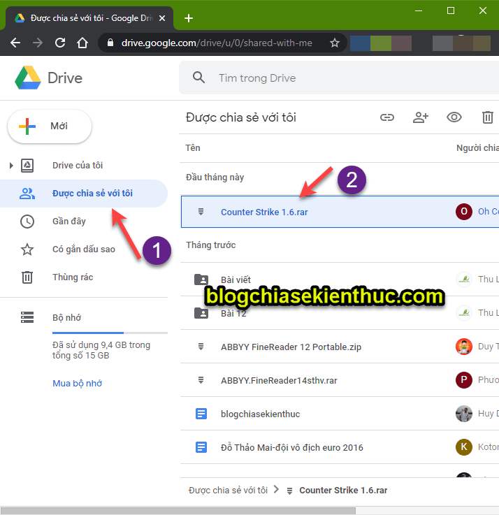The image size is (499, 515).
Task: Click the share with people icon
Action: [x=421, y=117]
